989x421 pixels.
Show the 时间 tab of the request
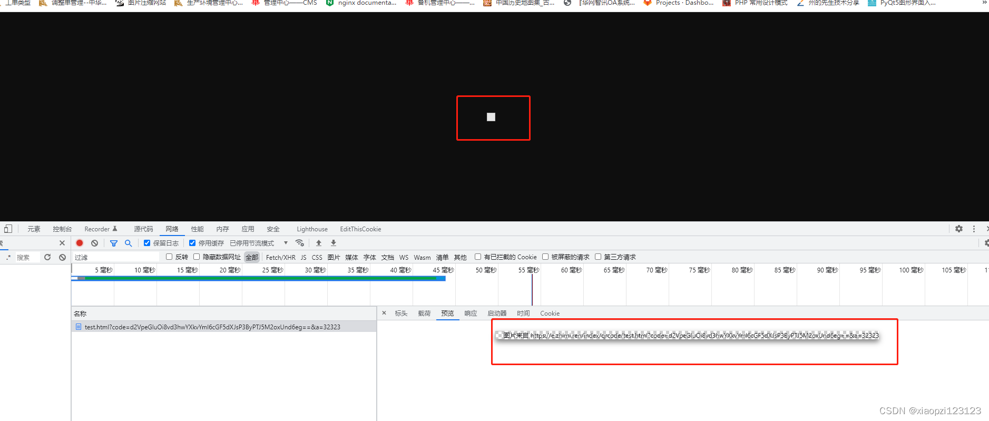tap(523, 313)
